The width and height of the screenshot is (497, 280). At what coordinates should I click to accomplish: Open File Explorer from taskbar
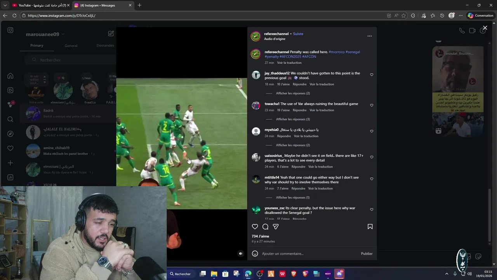click(214, 274)
